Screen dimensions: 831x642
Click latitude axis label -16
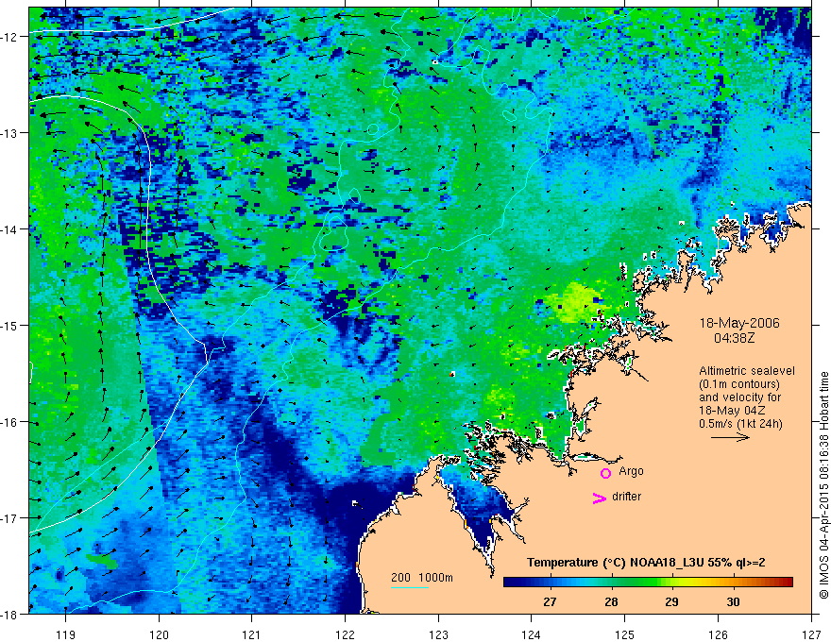[10, 422]
